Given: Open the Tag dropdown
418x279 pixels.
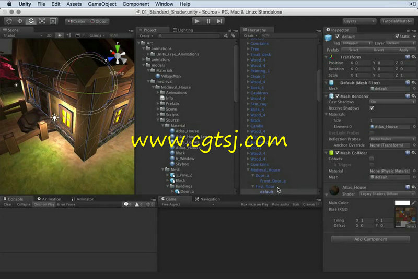Looking at the screenshot, I should click(357, 43).
